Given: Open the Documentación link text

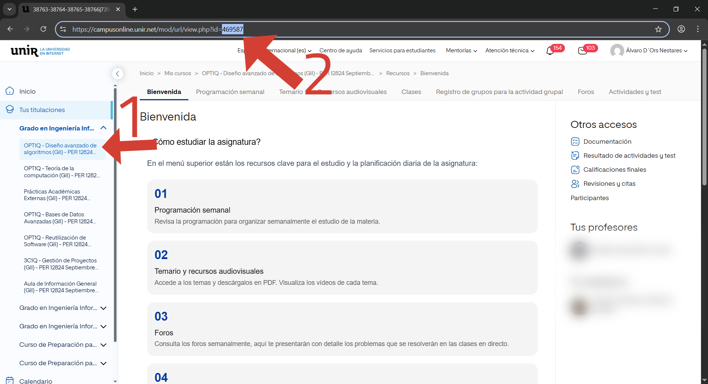Looking at the screenshot, I should pyautogui.click(x=607, y=142).
